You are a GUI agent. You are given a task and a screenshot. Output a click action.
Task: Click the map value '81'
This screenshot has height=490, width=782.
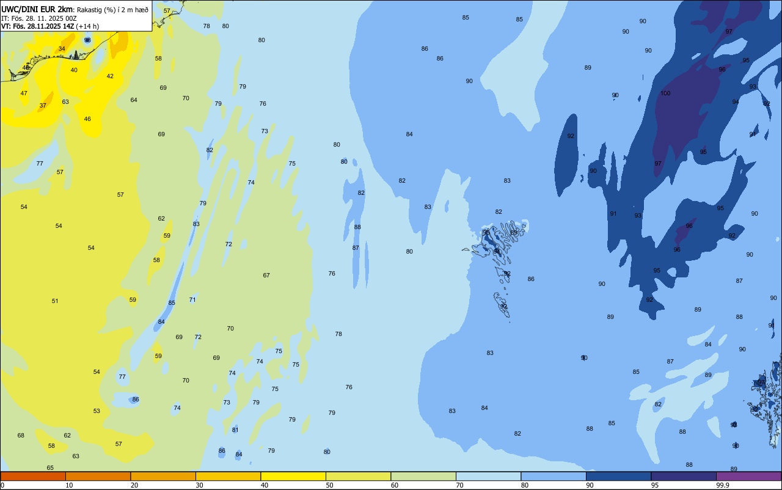click(235, 430)
